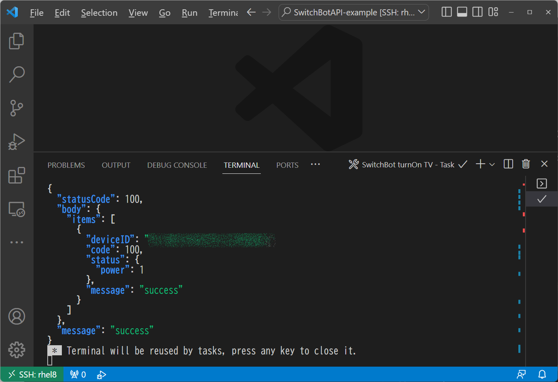558x382 pixels.
Task: Open the Run and Debug view
Action: [x=16, y=141]
